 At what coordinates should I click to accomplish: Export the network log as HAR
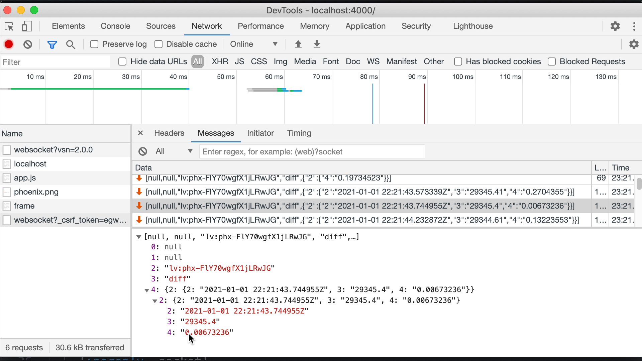[317, 44]
